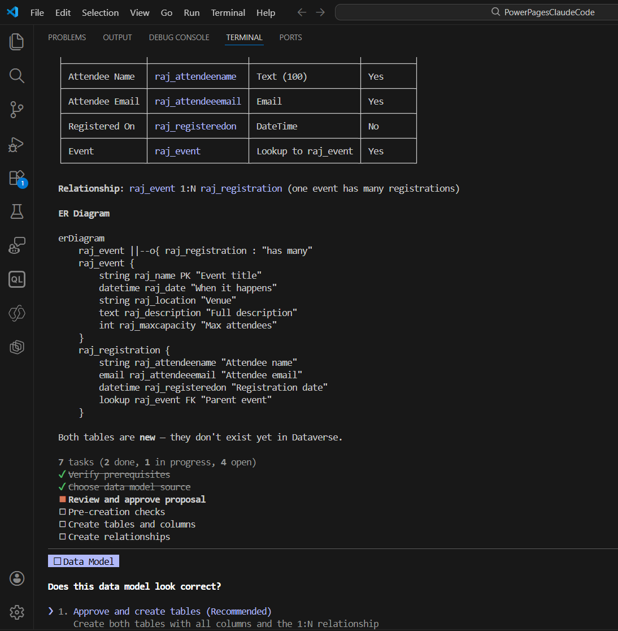Click the Accounts profile icon
The image size is (618, 631).
point(17,578)
